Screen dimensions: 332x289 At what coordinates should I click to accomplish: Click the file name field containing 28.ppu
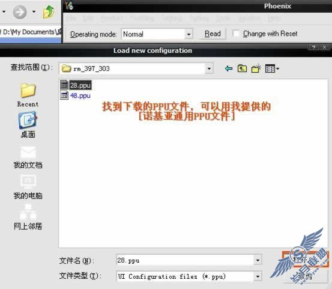[185, 260]
